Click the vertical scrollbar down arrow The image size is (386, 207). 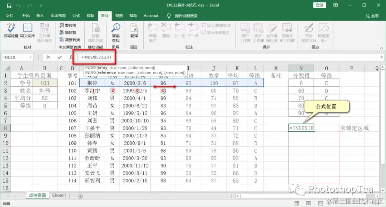coord(382,191)
